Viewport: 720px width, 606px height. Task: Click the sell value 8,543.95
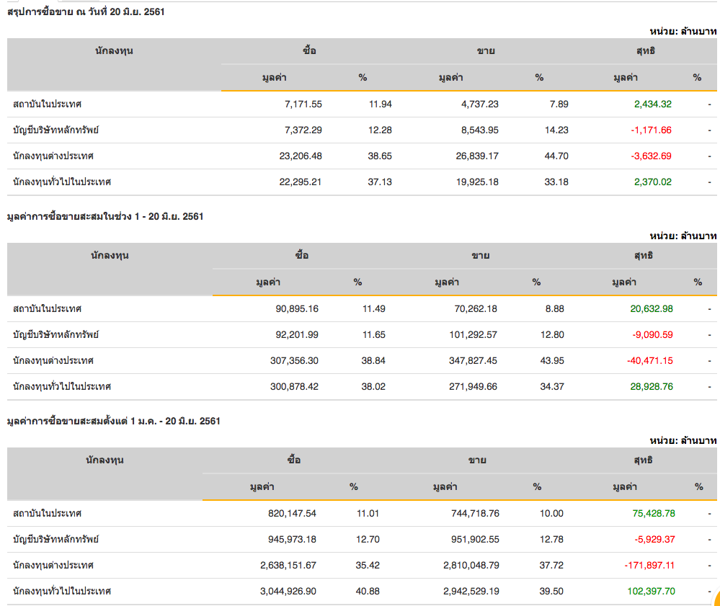click(x=479, y=130)
